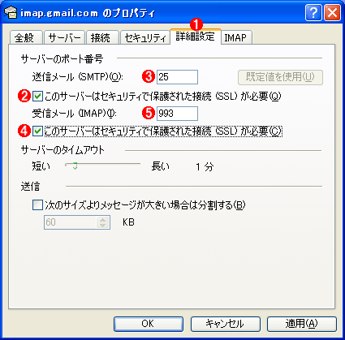Toggle SSL checkbox for incoming IMAP server
The width and height of the screenshot is (345, 340).
point(37,131)
